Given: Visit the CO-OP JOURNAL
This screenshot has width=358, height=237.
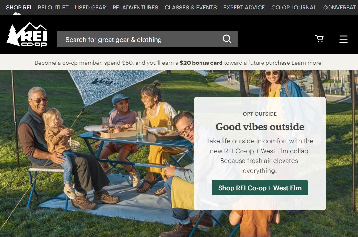Looking at the screenshot, I should [x=294, y=8].
